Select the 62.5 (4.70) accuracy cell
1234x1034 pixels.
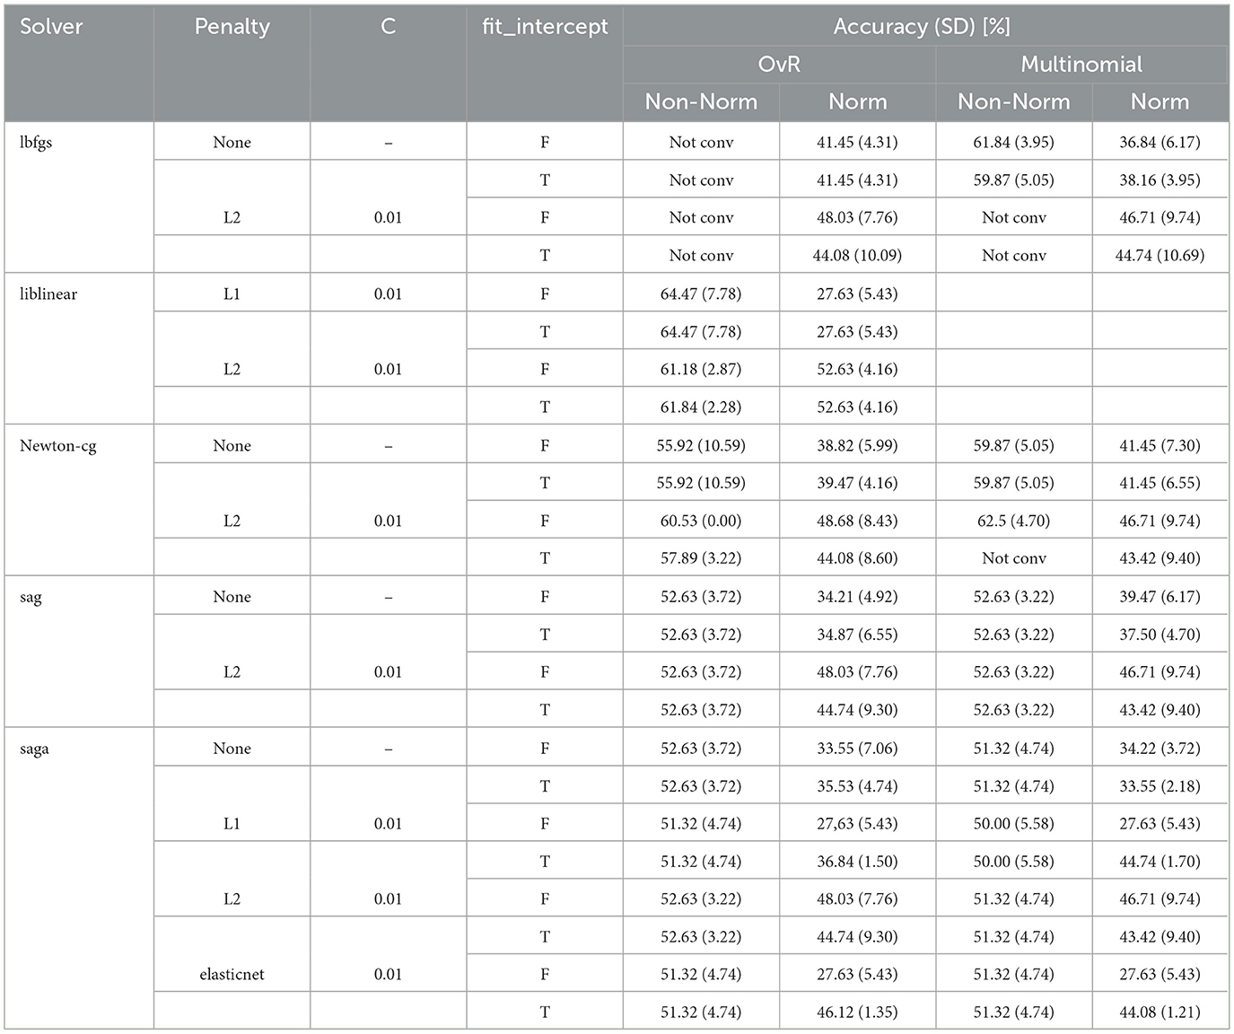tap(1013, 521)
